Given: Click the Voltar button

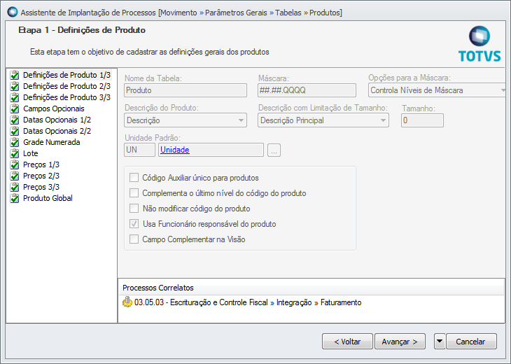Looking at the screenshot, I should pos(347,341).
